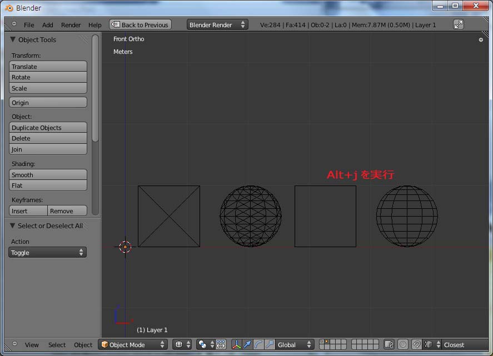The height and width of the screenshot is (356, 493).
Task: Toggle the snap magnet icon
Action: [416, 345]
